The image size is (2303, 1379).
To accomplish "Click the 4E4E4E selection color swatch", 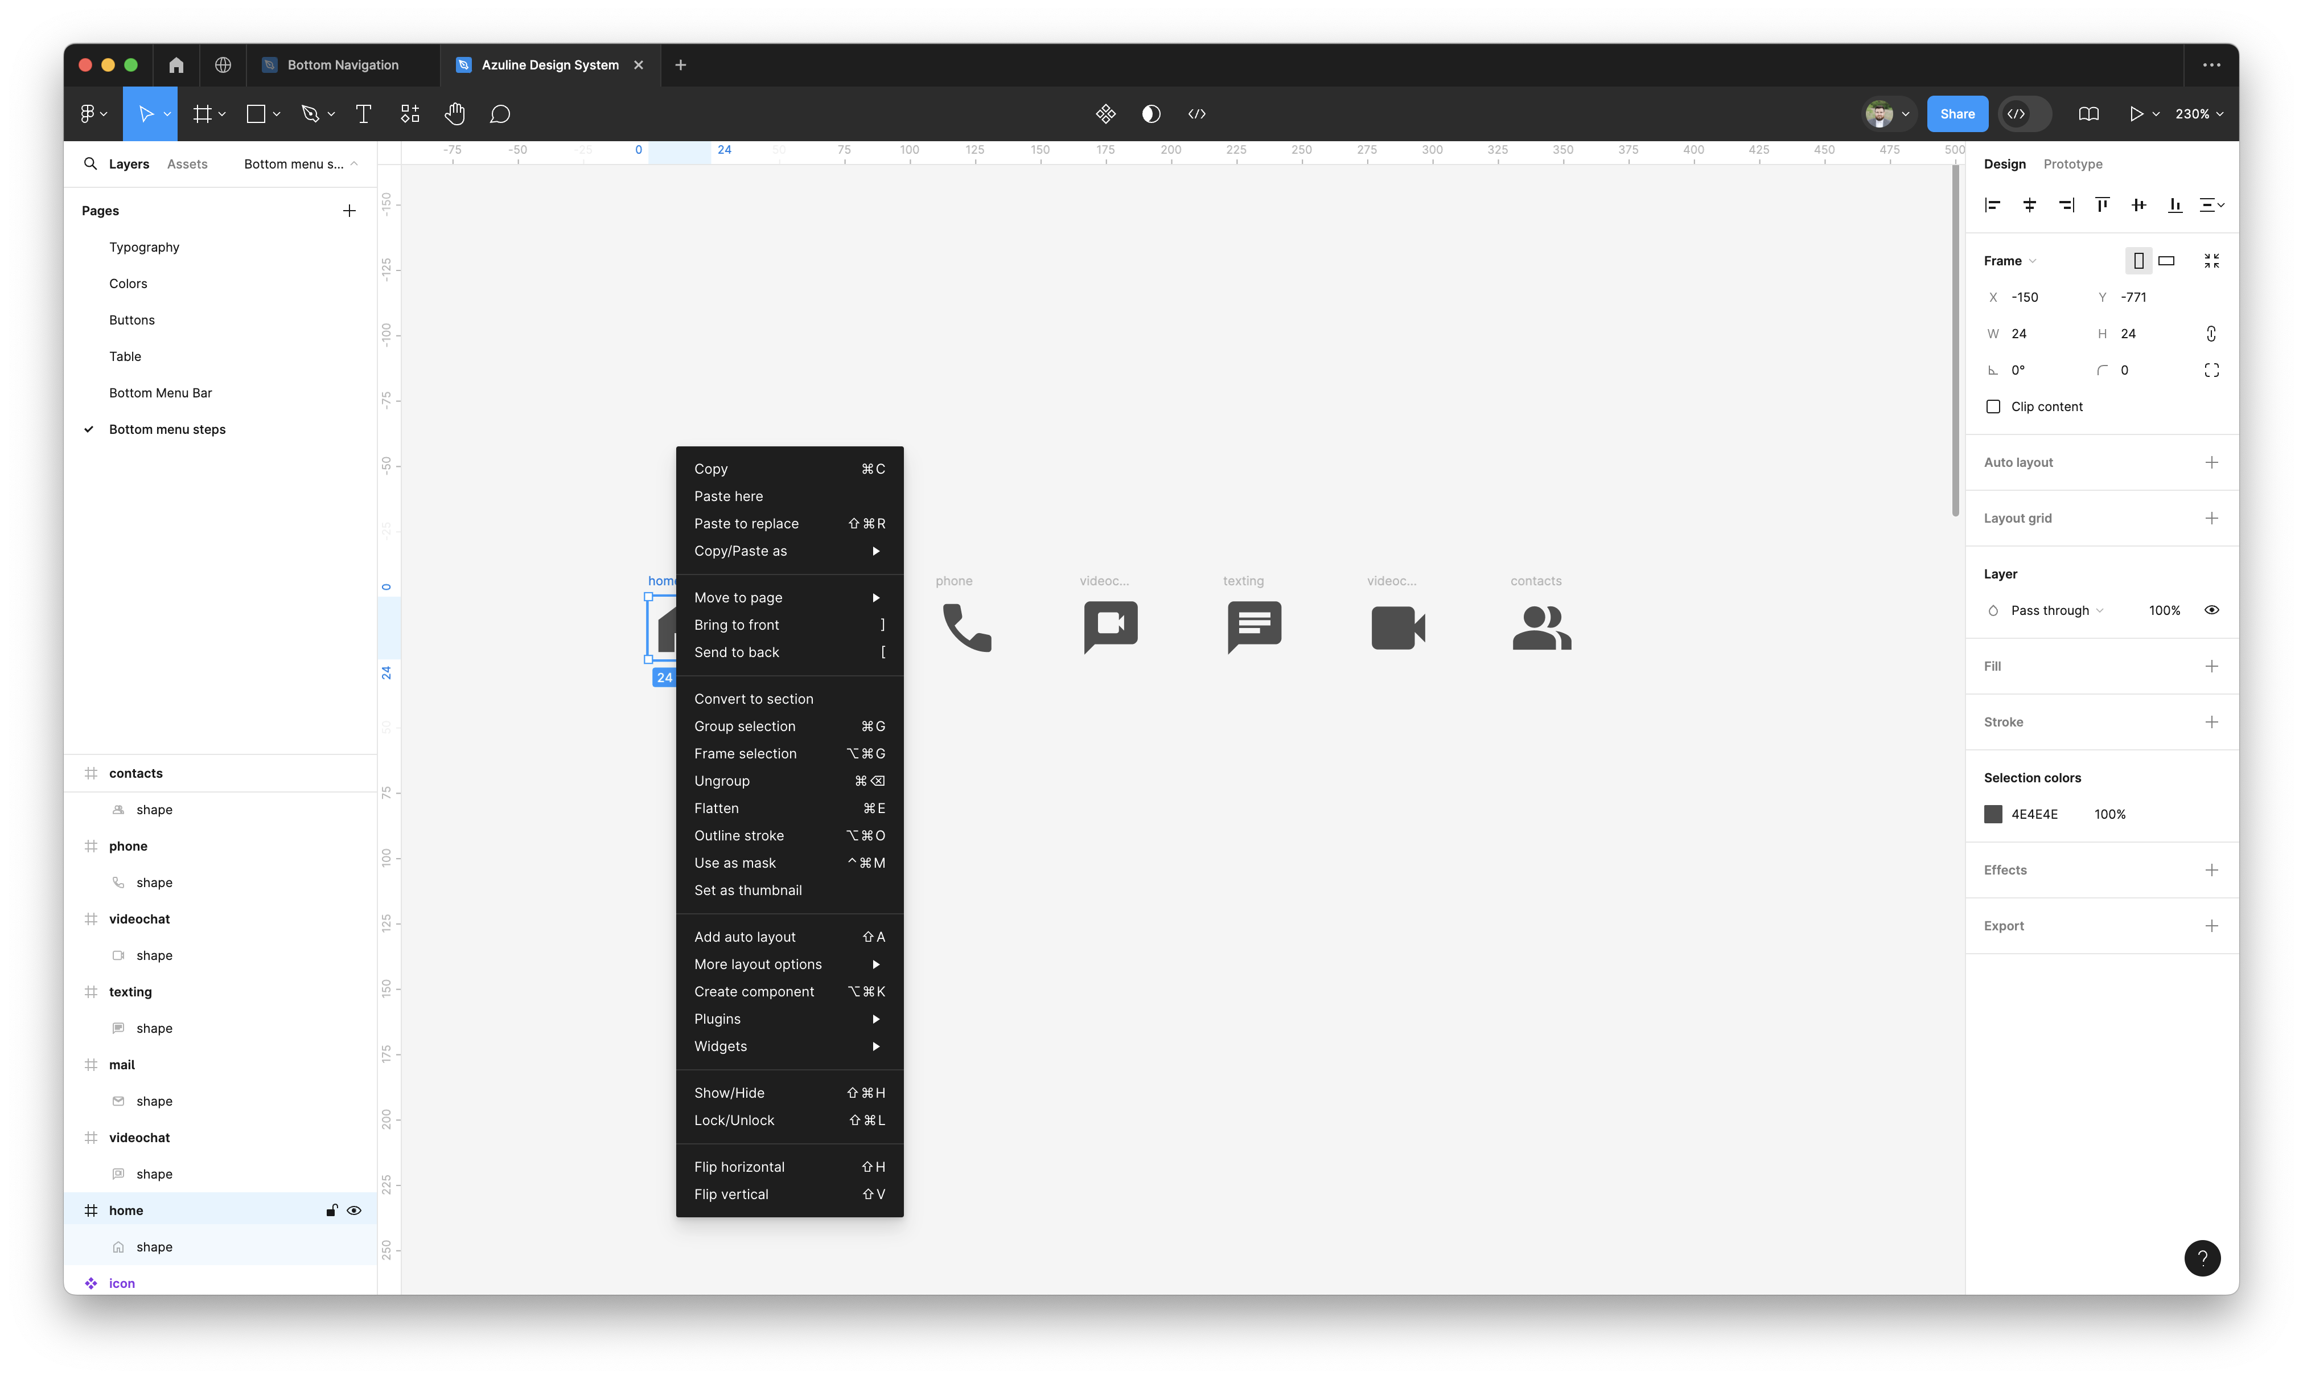I will click(1993, 814).
